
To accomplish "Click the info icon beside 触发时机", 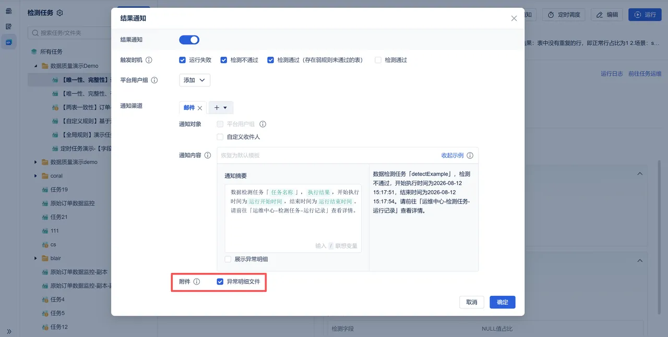I will coord(149,60).
